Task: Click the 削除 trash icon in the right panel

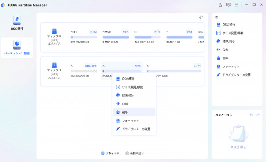Action: [218, 58]
